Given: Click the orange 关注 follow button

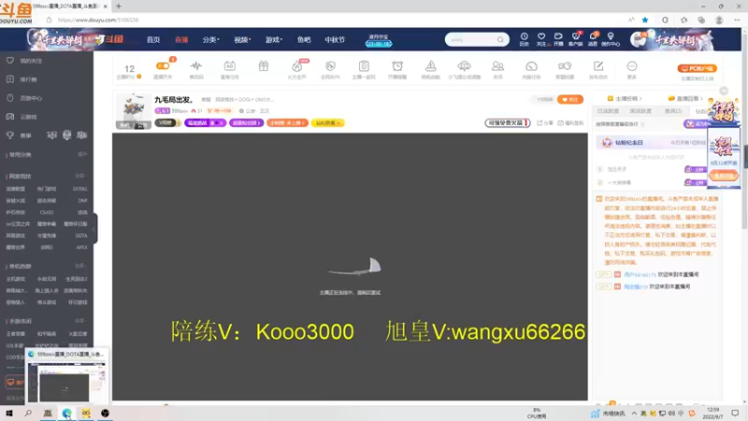Looking at the screenshot, I should (x=570, y=99).
